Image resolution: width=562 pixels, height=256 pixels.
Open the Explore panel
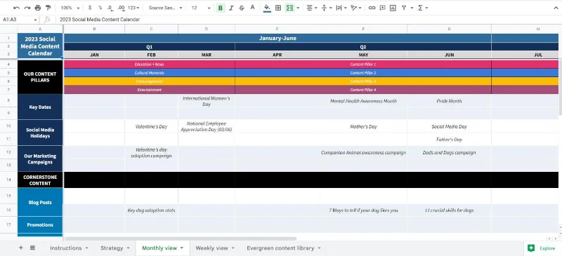point(542,248)
